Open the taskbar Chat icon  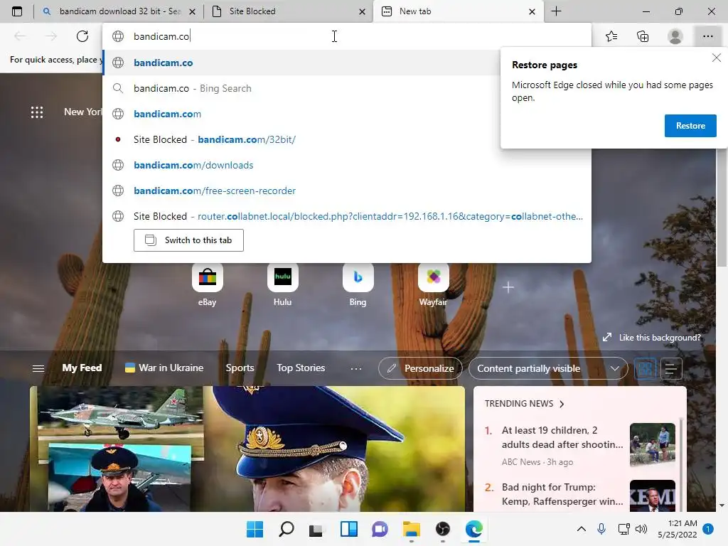380,529
